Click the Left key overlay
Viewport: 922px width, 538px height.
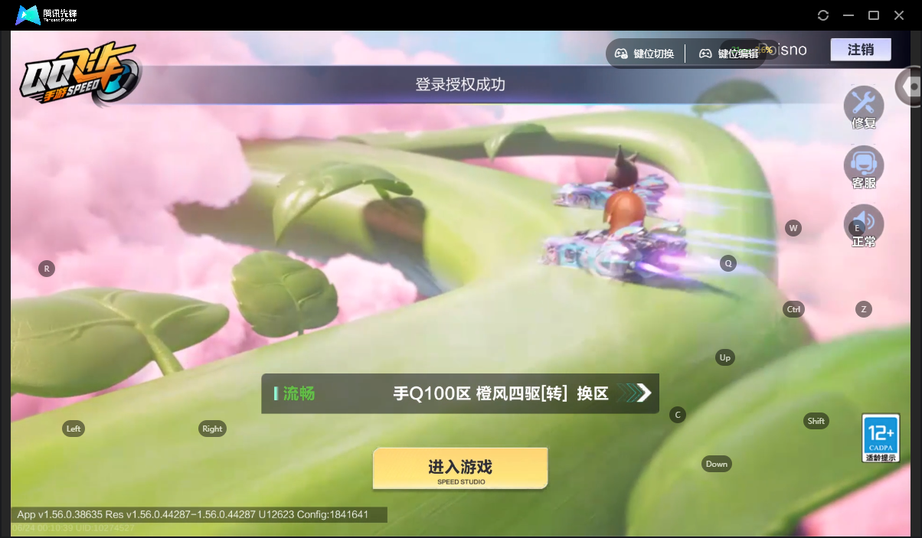point(74,429)
